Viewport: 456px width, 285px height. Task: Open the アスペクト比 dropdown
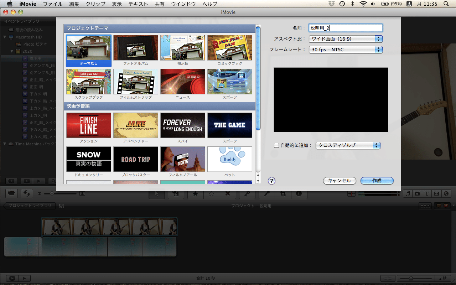(346, 39)
